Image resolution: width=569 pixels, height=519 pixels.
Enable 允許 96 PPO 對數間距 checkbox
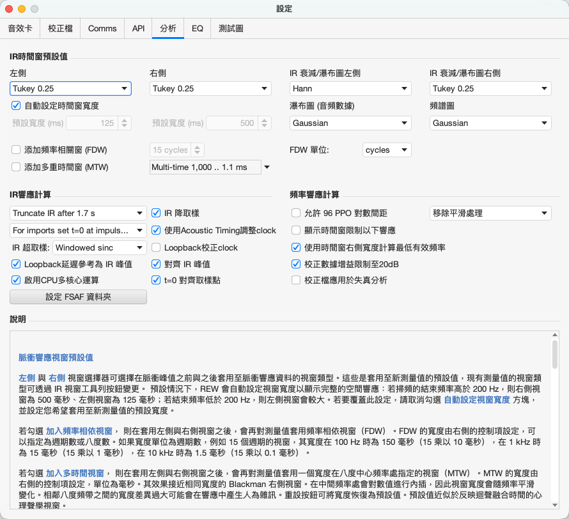(x=296, y=213)
